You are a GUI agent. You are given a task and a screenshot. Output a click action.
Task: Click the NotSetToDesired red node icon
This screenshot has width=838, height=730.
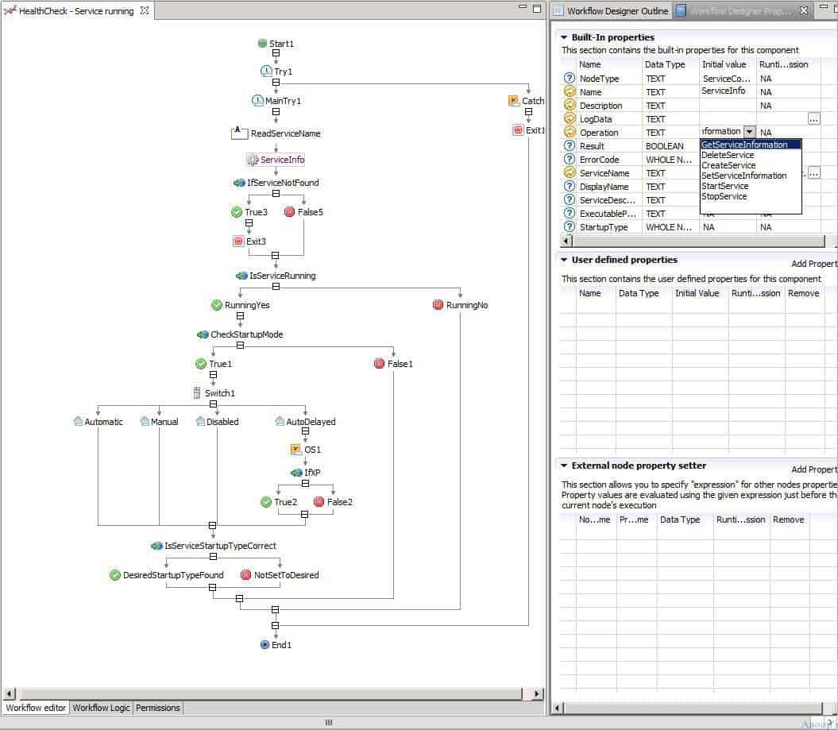pos(246,575)
